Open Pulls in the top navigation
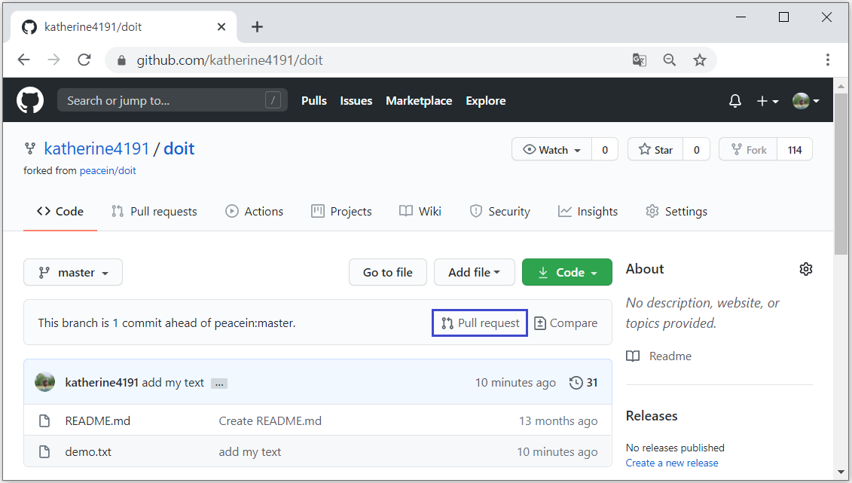 click(x=314, y=100)
